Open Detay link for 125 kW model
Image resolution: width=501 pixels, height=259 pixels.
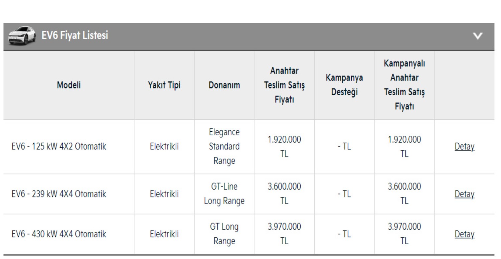464,147
